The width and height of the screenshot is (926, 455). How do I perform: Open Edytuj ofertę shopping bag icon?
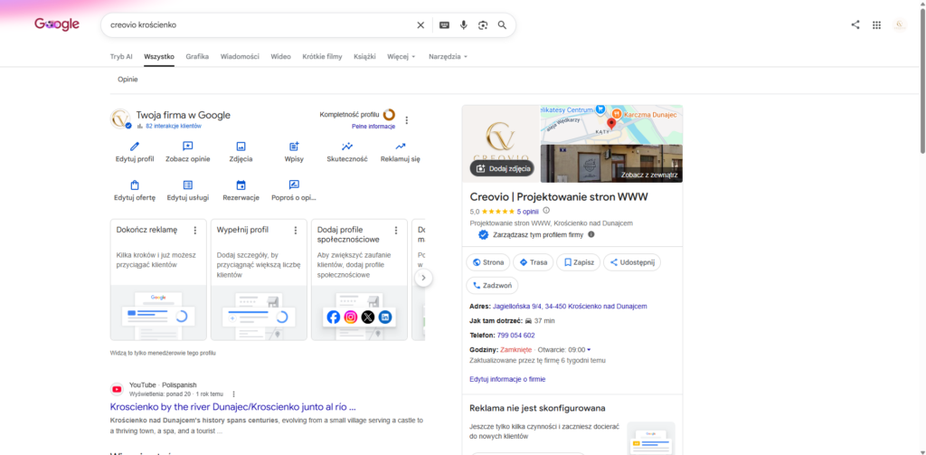click(x=135, y=185)
